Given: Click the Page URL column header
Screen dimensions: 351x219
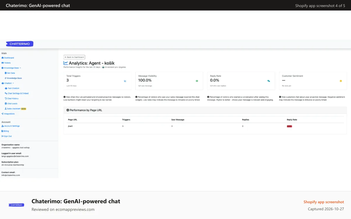Looking at the screenshot, I should (x=73, y=120).
